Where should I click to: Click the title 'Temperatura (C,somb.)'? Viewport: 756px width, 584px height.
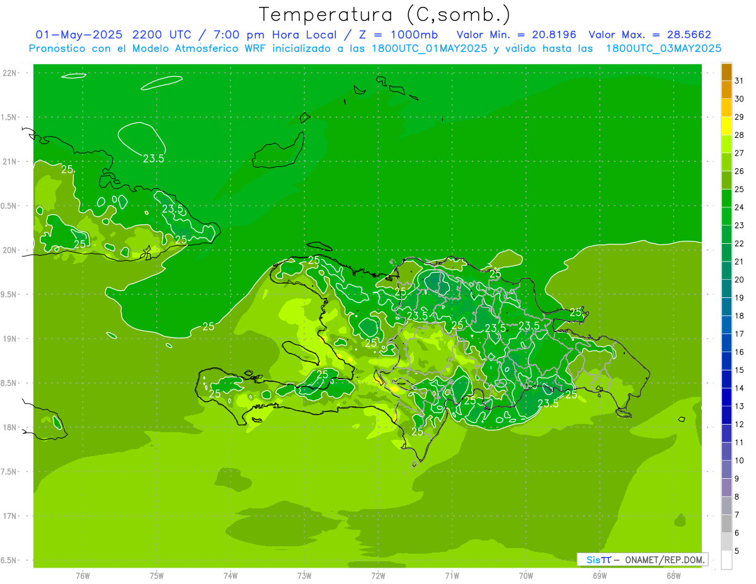coord(384,14)
